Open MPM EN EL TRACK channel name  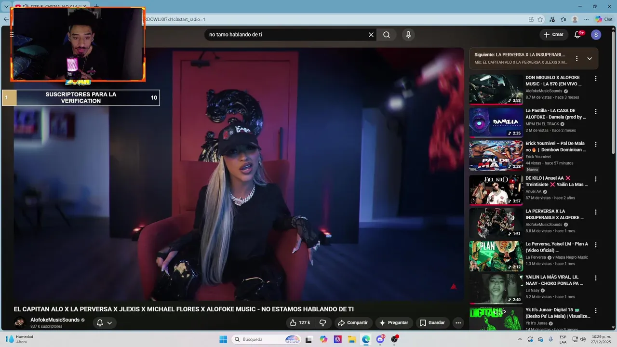(x=542, y=124)
